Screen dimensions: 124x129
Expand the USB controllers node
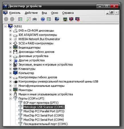pyautogui.click(x=10, y=81)
